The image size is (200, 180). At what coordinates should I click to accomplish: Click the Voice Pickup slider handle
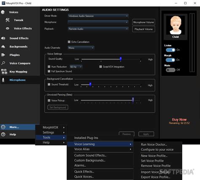(133, 100)
